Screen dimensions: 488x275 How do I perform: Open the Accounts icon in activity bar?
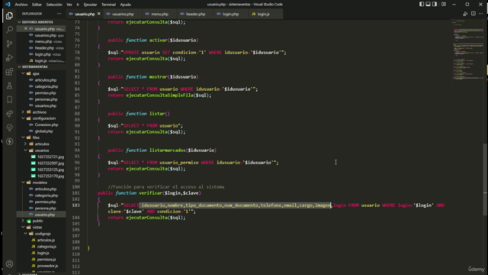tap(9, 264)
